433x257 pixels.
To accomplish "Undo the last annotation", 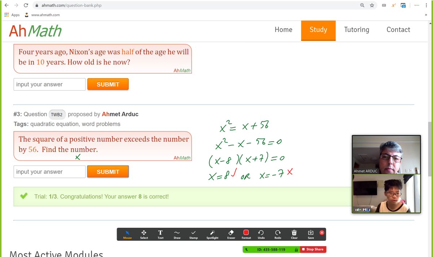I will [261, 234].
